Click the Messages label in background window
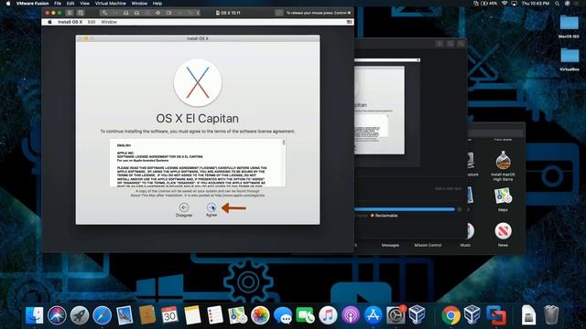Viewport: 586px width, 329px height. coord(390,245)
